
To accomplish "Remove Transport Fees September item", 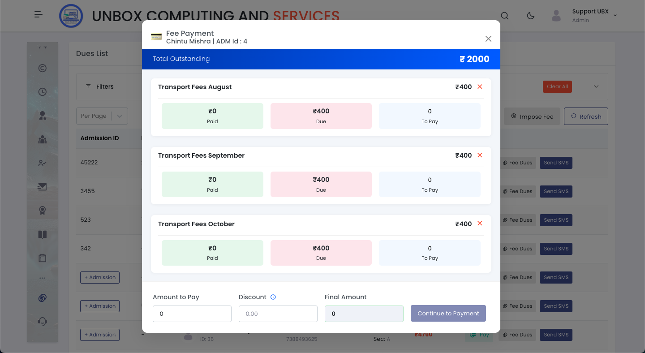I will (x=480, y=155).
